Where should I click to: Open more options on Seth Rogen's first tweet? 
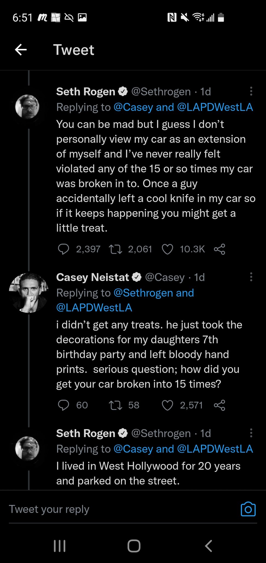(x=251, y=91)
